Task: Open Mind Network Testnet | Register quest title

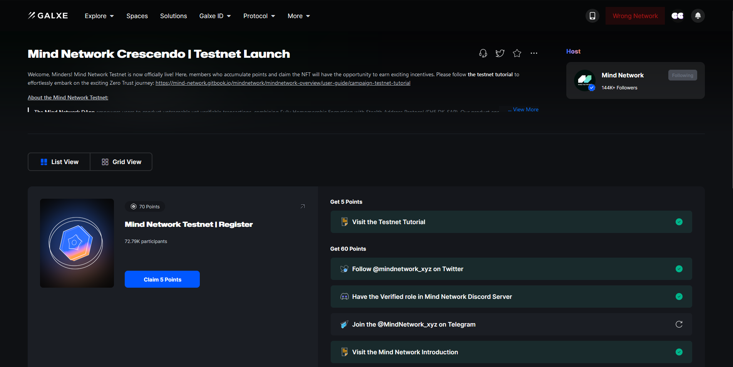Action: tap(189, 224)
